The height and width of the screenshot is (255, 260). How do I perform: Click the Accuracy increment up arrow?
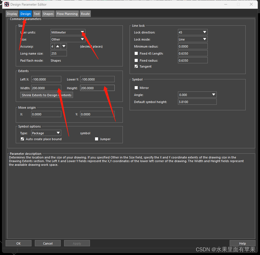coord(58,46)
